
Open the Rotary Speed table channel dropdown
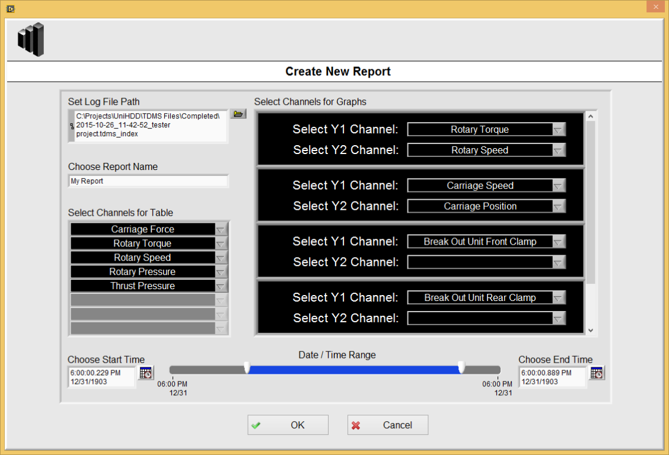pos(221,257)
